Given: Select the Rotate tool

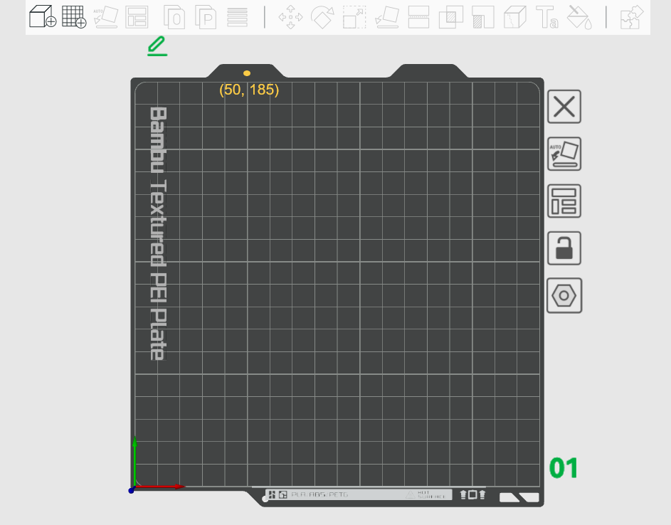Looking at the screenshot, I should pyautogui.click(x=322, y=16).
